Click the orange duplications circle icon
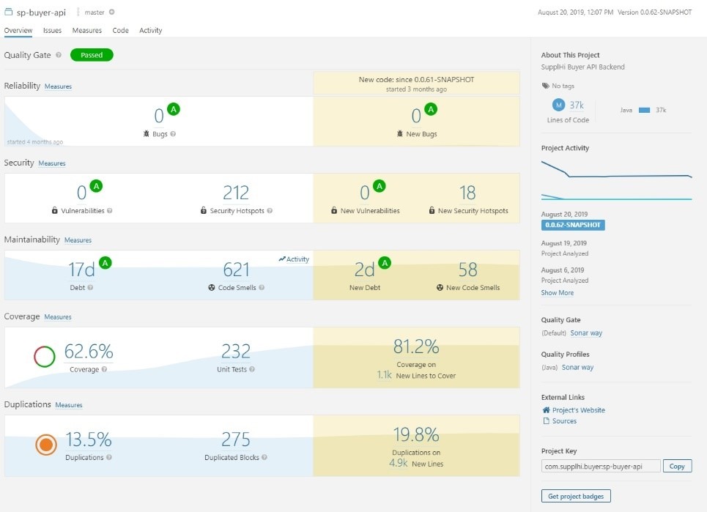 coord(45,444)
